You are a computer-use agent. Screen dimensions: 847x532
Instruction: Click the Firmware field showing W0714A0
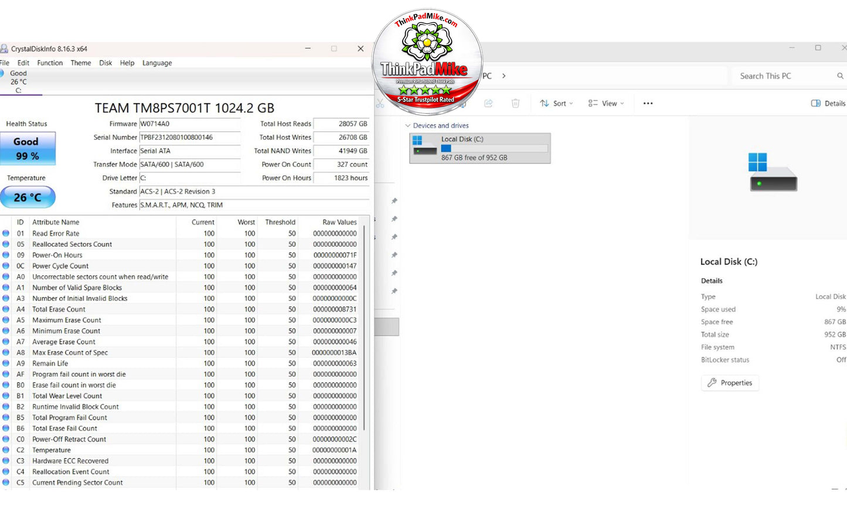pos(189,124)
